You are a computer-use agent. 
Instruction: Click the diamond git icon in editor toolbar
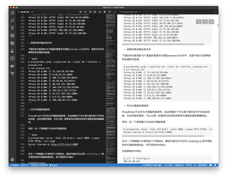point(105,12)
